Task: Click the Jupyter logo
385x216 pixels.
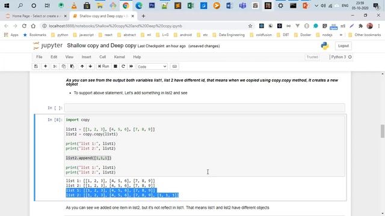Action: point(48,46)
